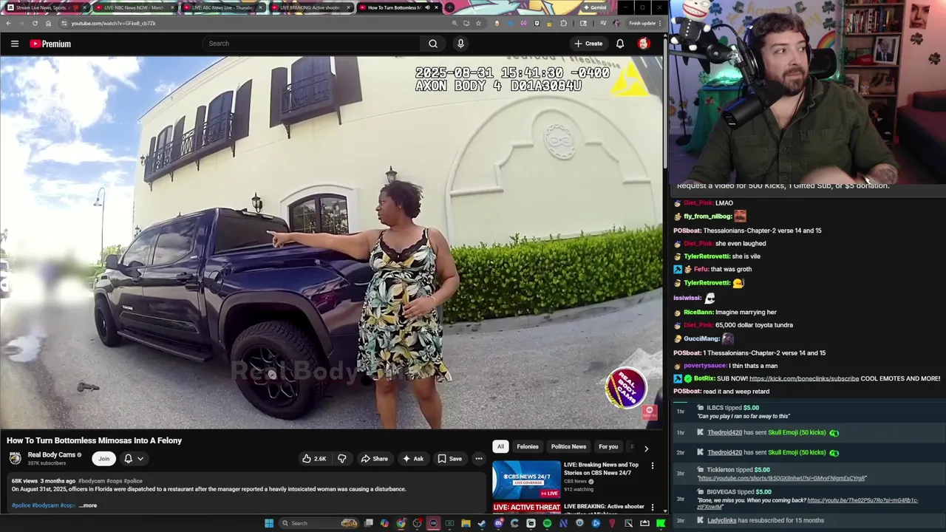Screen dimensions: 946x532
Task: Open options for CBS News 24/7 recommendation
Action: [x=652, y=465]
